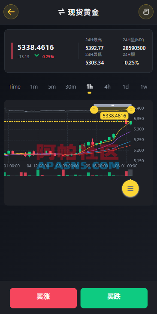Grab the left zoom range slider handle
This screenshot has width=157, height=314.
click(94, 110)
